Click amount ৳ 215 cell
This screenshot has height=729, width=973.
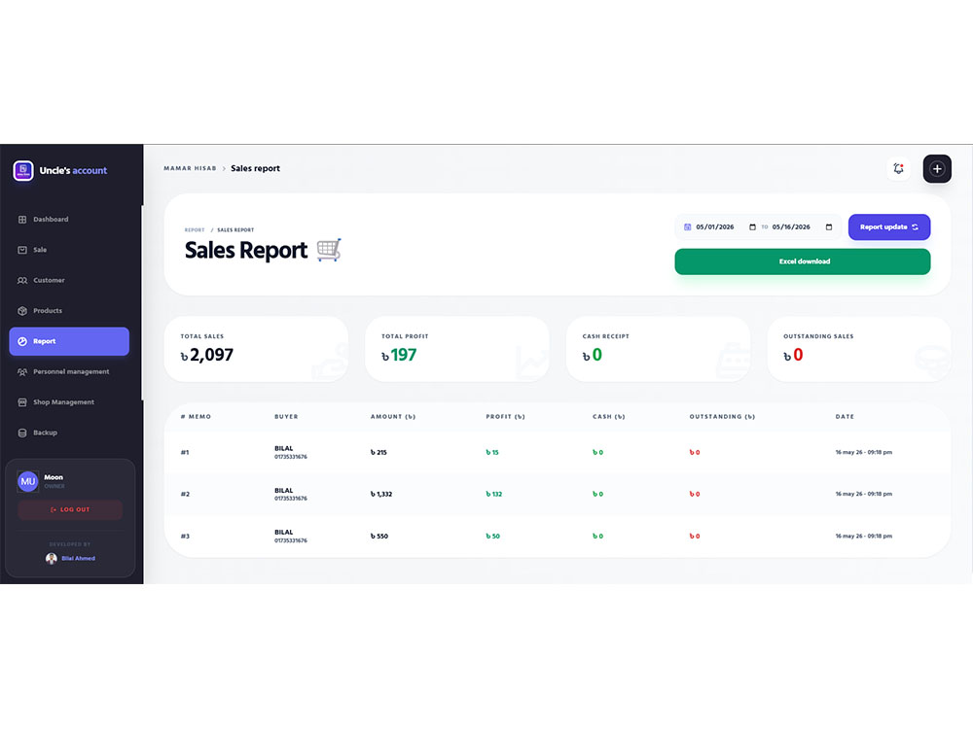378,453
